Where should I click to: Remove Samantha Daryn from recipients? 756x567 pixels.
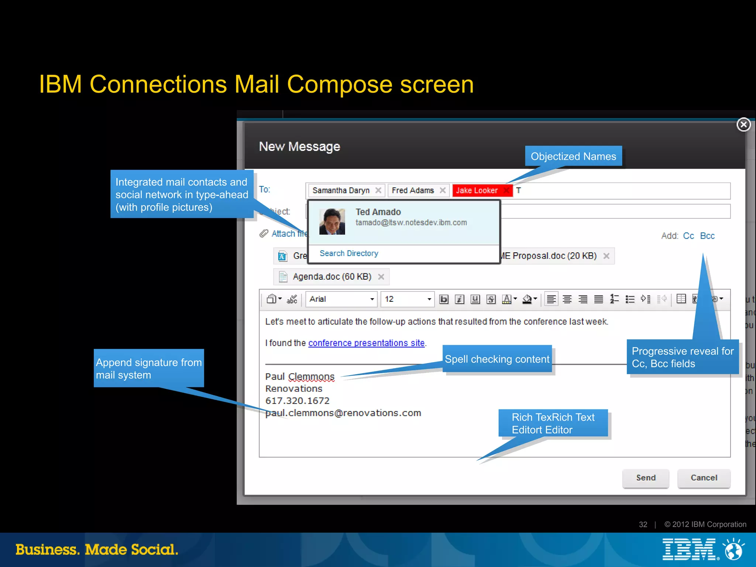click(x=378, y=190)
